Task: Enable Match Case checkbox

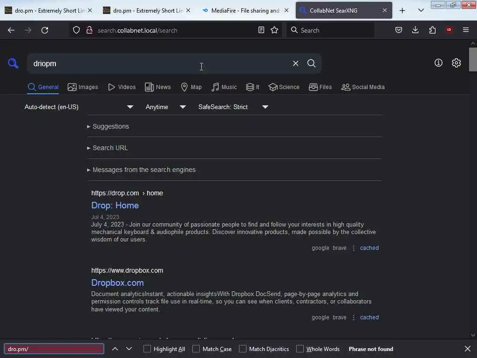Action: 196,349
